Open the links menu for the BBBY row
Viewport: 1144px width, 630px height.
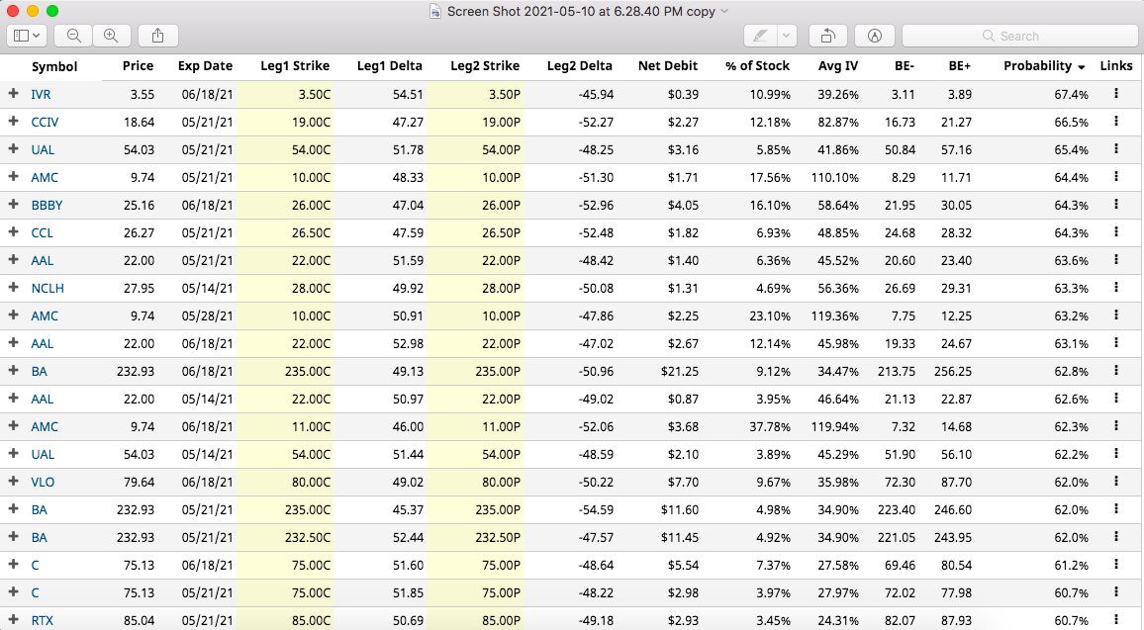pos(1115,204)
